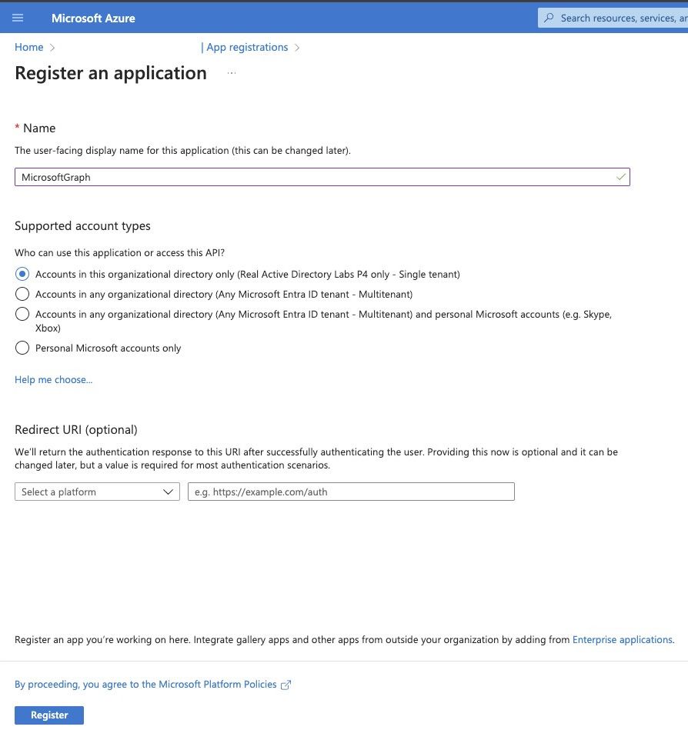Select Personal Microsoft accounts only
This screenshot has height=740, width=688.
22,348
